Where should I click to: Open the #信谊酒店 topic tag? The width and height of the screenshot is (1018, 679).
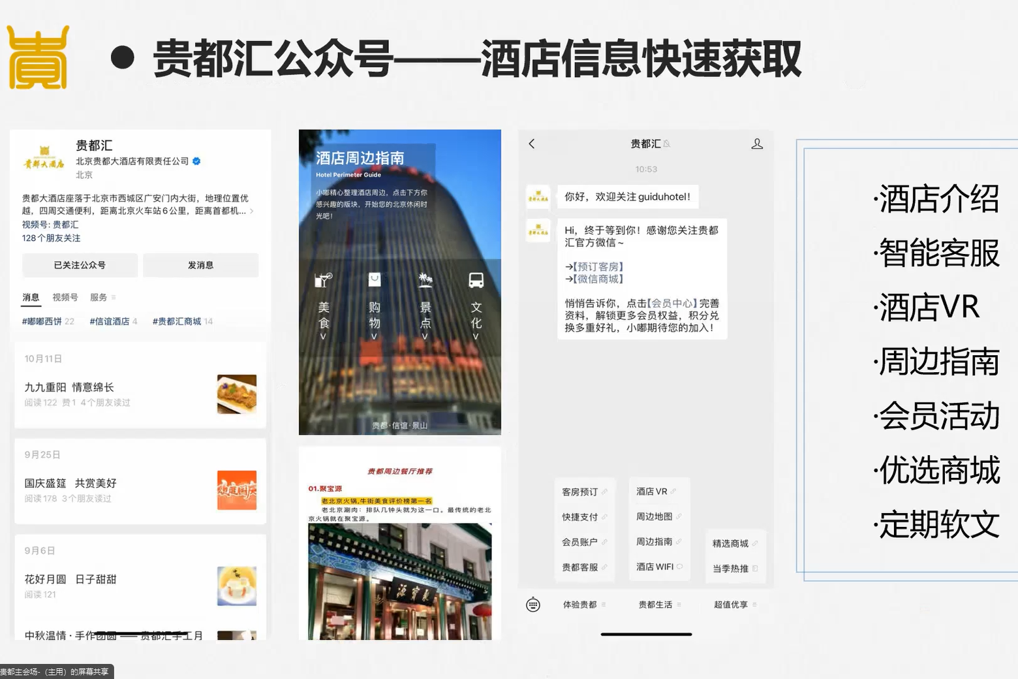pyautogui.click(x=114, y=321)
